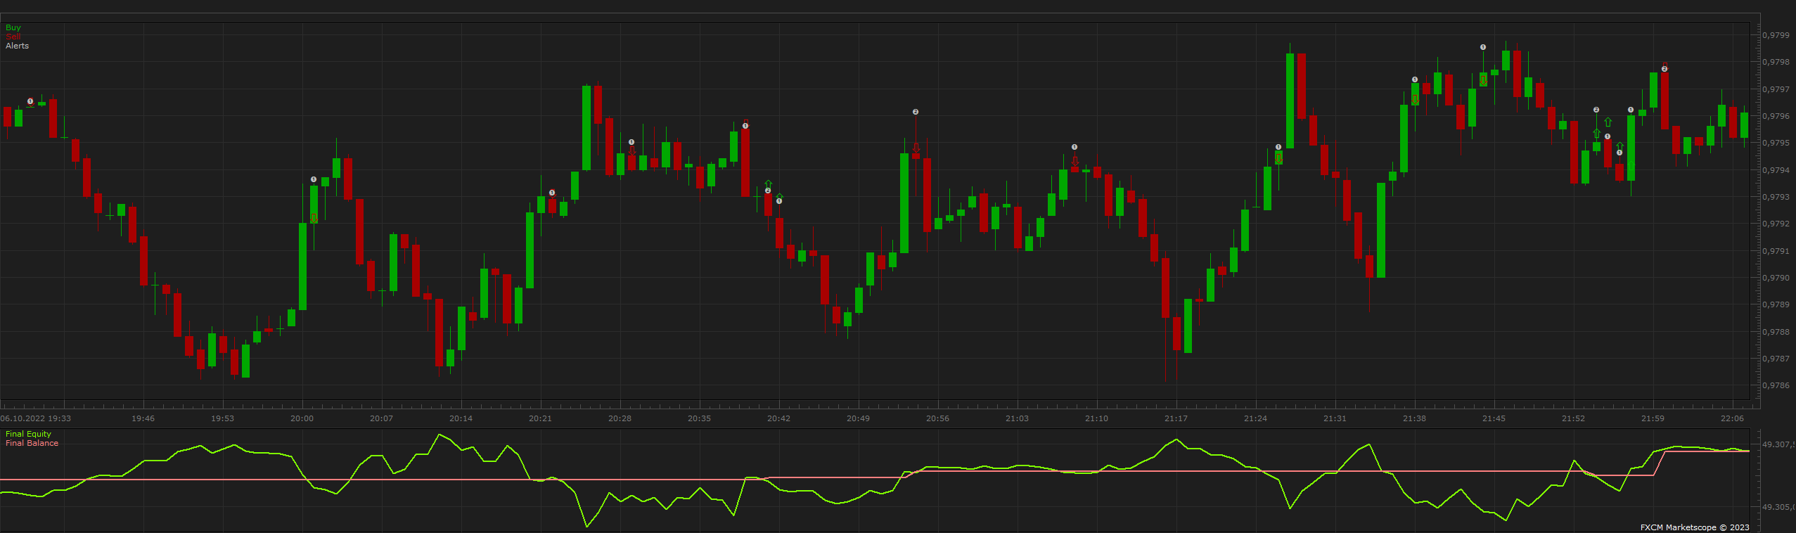Viewport: 1796px width, 533px height.
Task: Select the Final Equity legend label
Action: (x=29, y=434)
